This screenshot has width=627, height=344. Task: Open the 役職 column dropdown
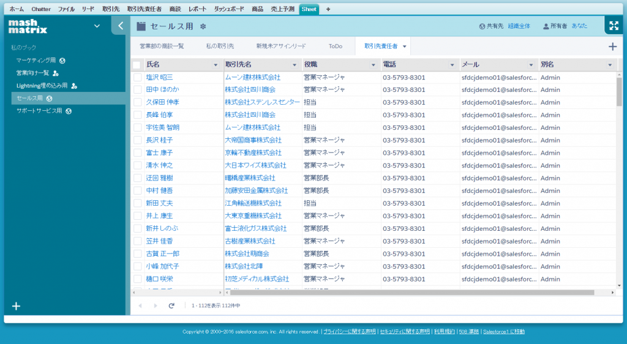coord(373,65)
